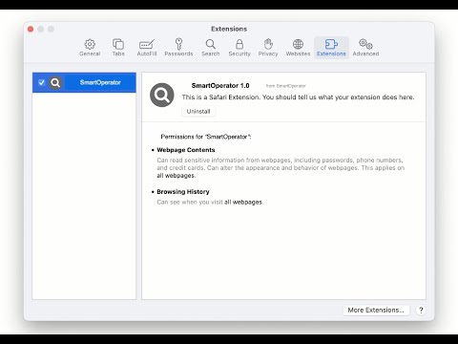This screenshot has height=344, width=458.
Task: Open the Advanced preferences pane
Action: pos(365,48)
